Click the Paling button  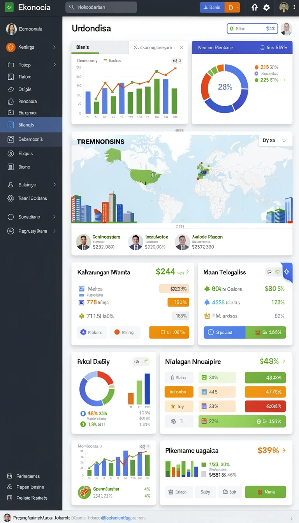click(125, 332)
